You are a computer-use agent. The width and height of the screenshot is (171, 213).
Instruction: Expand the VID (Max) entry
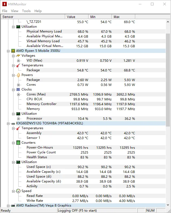(18, 61)
